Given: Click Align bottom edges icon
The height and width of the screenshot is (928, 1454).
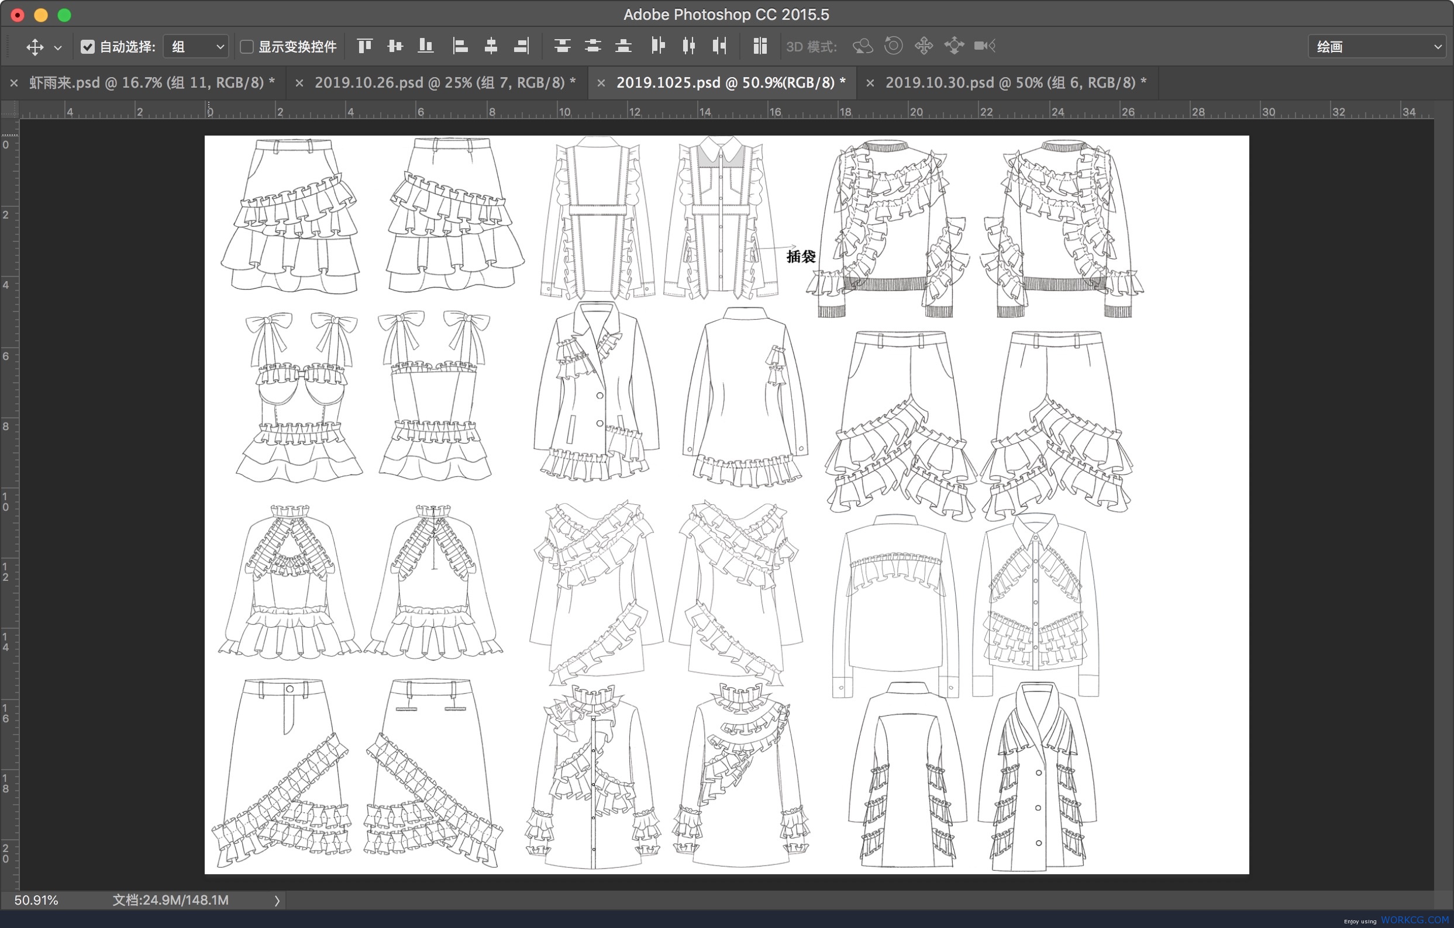Looking at the screenshot, I should point(426,46).
